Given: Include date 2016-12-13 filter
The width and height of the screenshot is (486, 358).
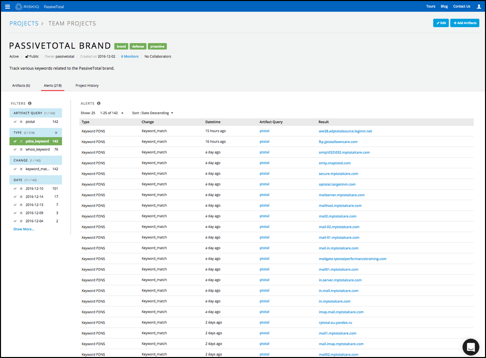Looking at the screenshot, I should tap(15, 205).
